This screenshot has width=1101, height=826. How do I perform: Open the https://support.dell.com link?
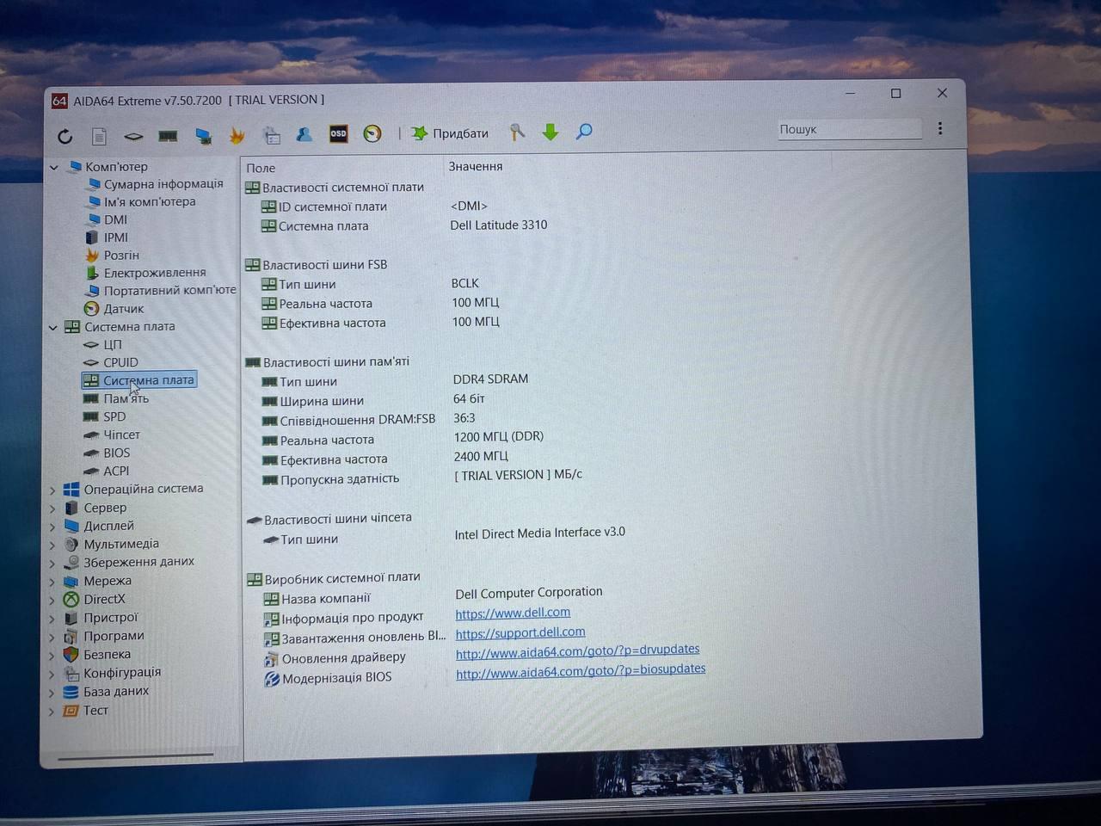(x=520, y=632)
